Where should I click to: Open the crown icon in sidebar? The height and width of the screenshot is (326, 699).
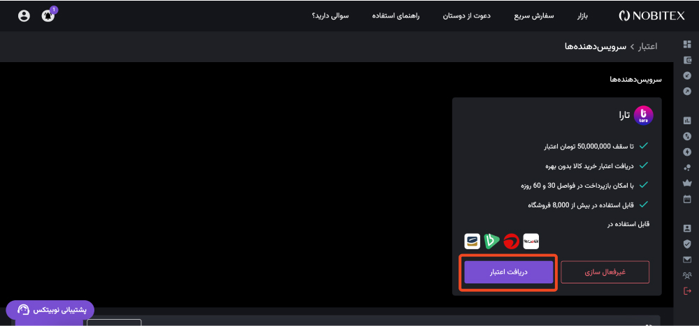tap(687, 183)
